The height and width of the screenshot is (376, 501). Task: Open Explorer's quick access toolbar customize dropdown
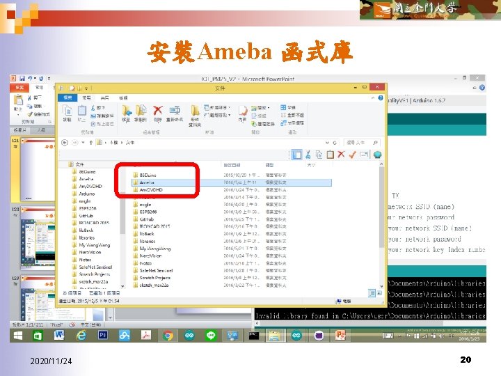pyautogui.click(x=86, y=88)
